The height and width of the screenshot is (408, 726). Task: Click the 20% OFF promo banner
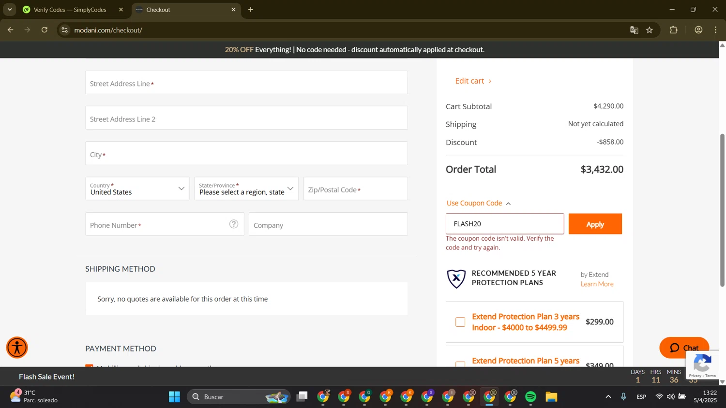(354, 49)
